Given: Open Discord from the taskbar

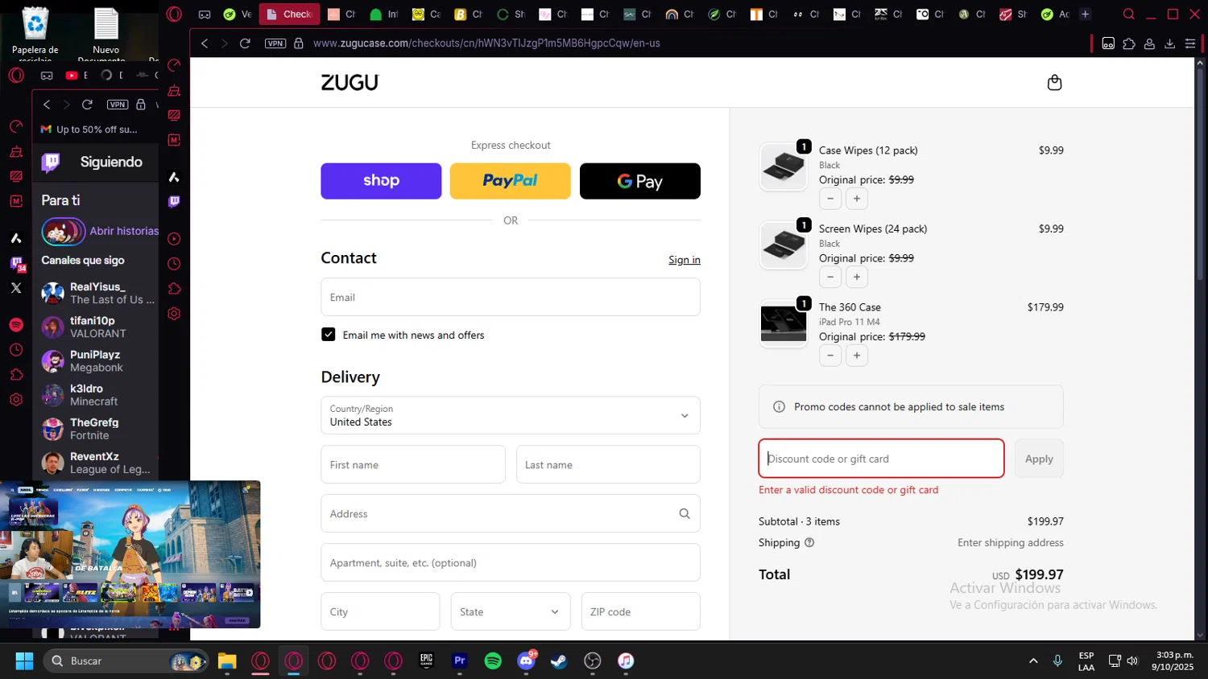Looking at the screenshot, I should (x=527, y=660).
